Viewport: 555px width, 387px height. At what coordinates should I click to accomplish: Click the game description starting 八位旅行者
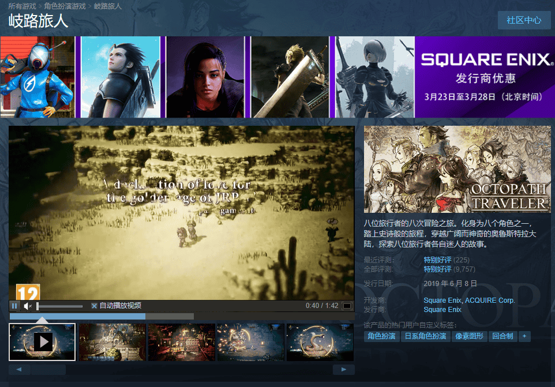tap(450, 234)
